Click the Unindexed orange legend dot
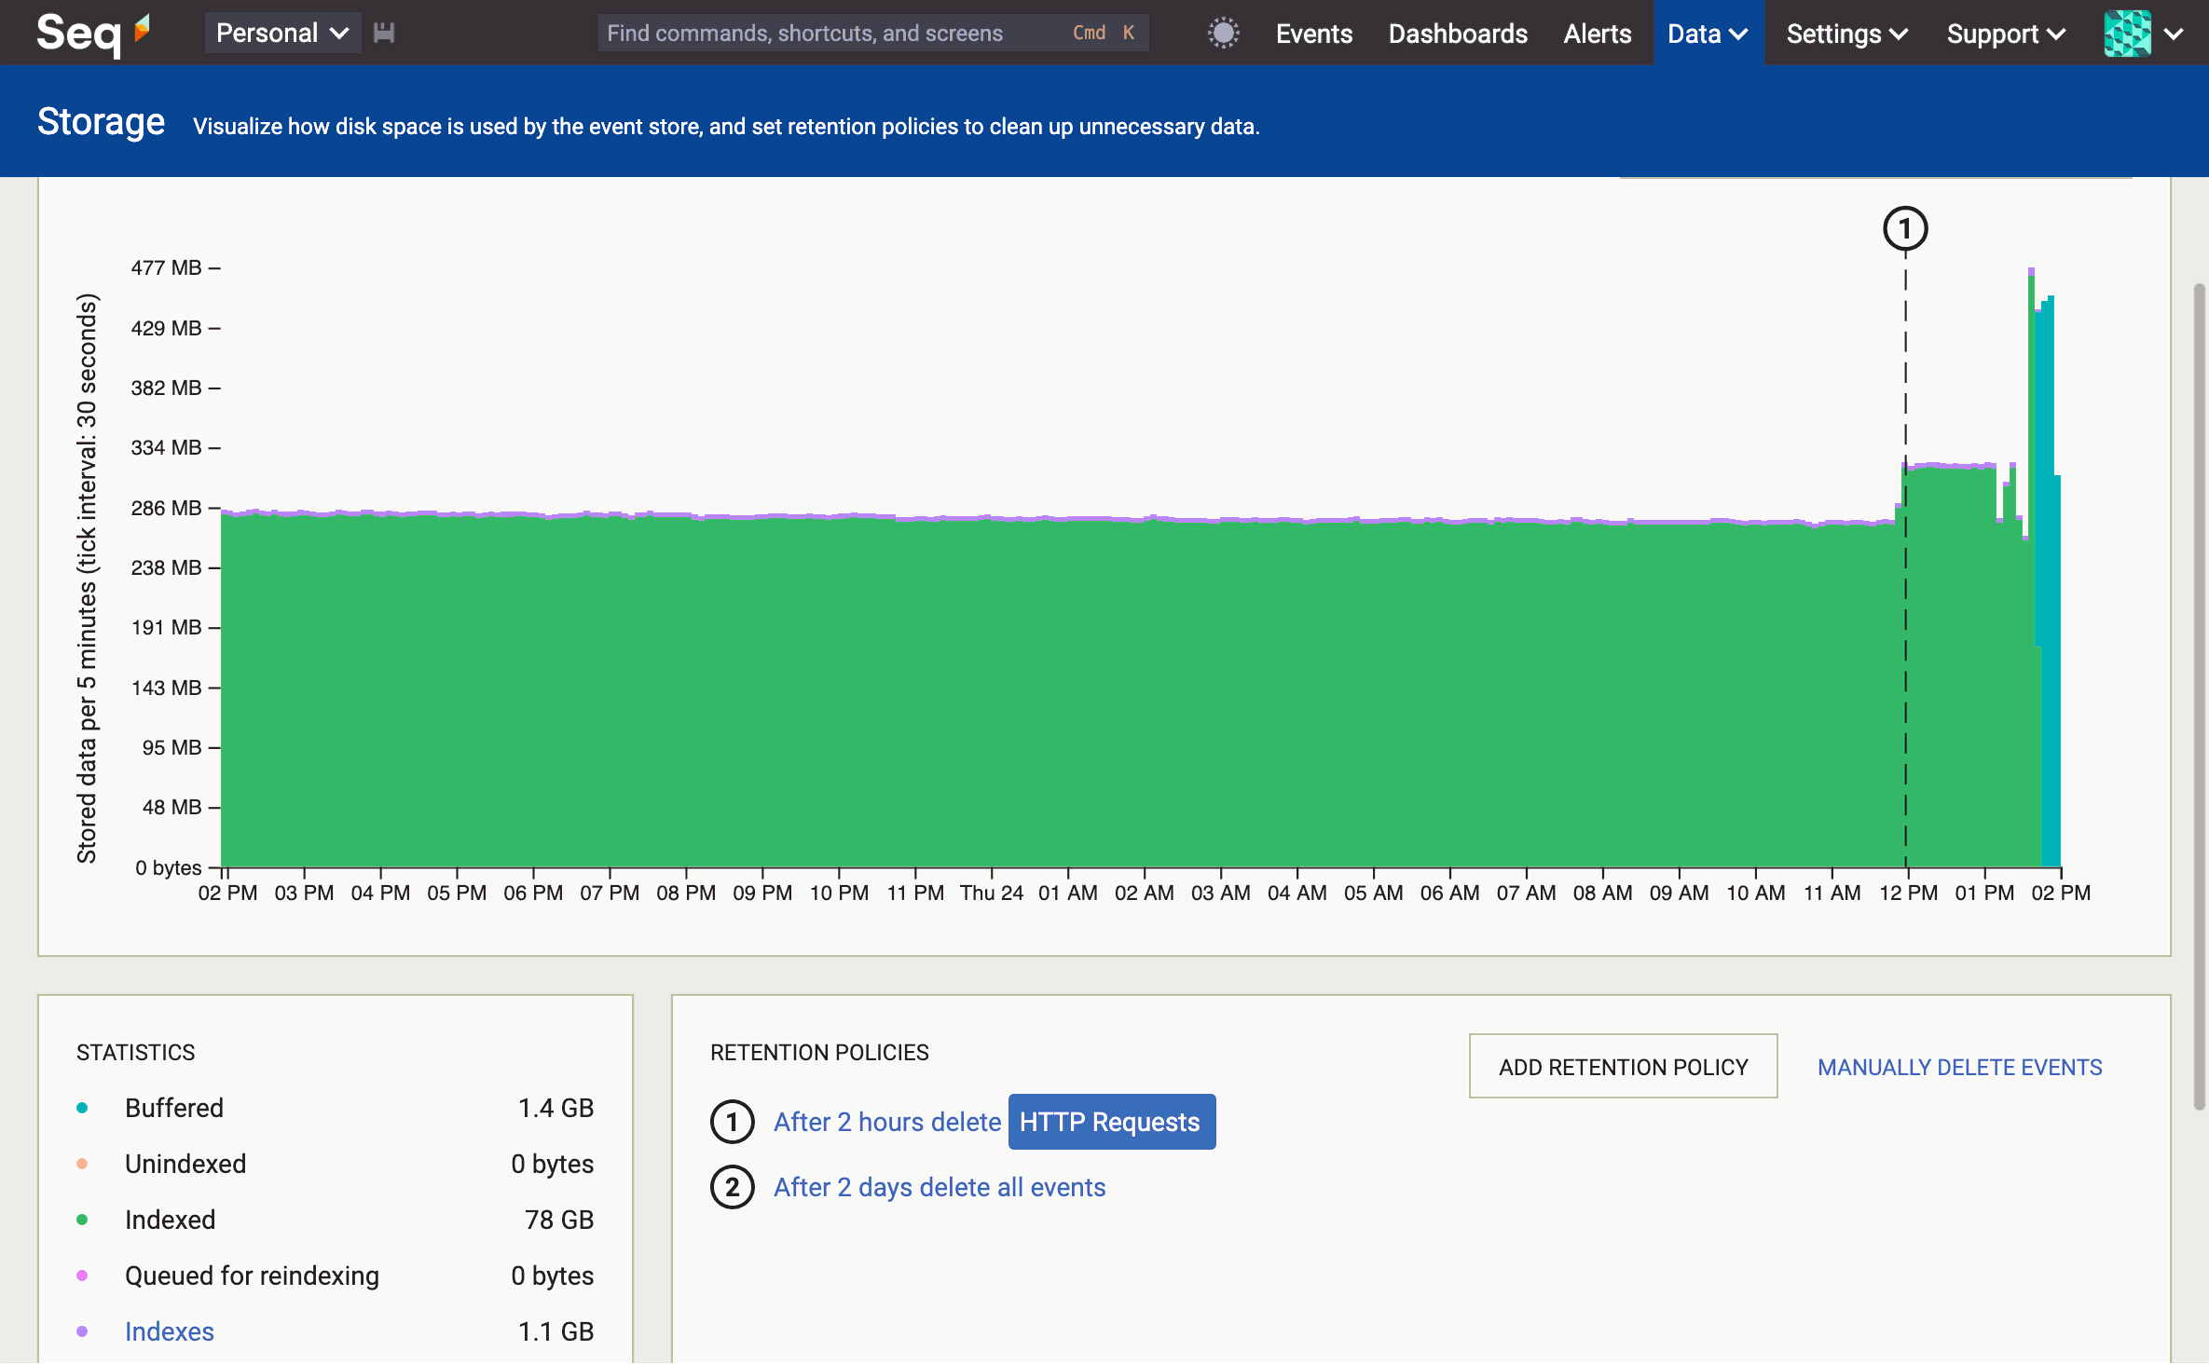 click(x=82, y=1164)
